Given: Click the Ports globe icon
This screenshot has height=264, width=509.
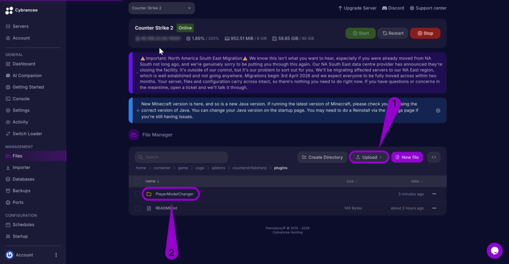Looking at the screenshot, I should tap(8, 202).
